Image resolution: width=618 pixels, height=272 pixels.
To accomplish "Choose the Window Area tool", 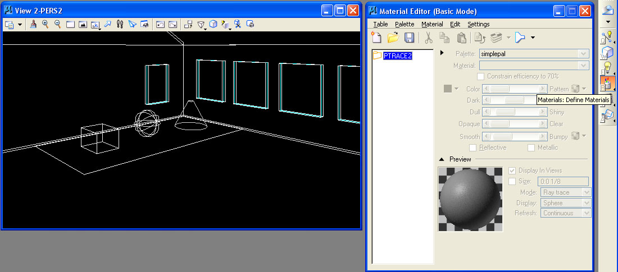I will click(x=70, y=25).
